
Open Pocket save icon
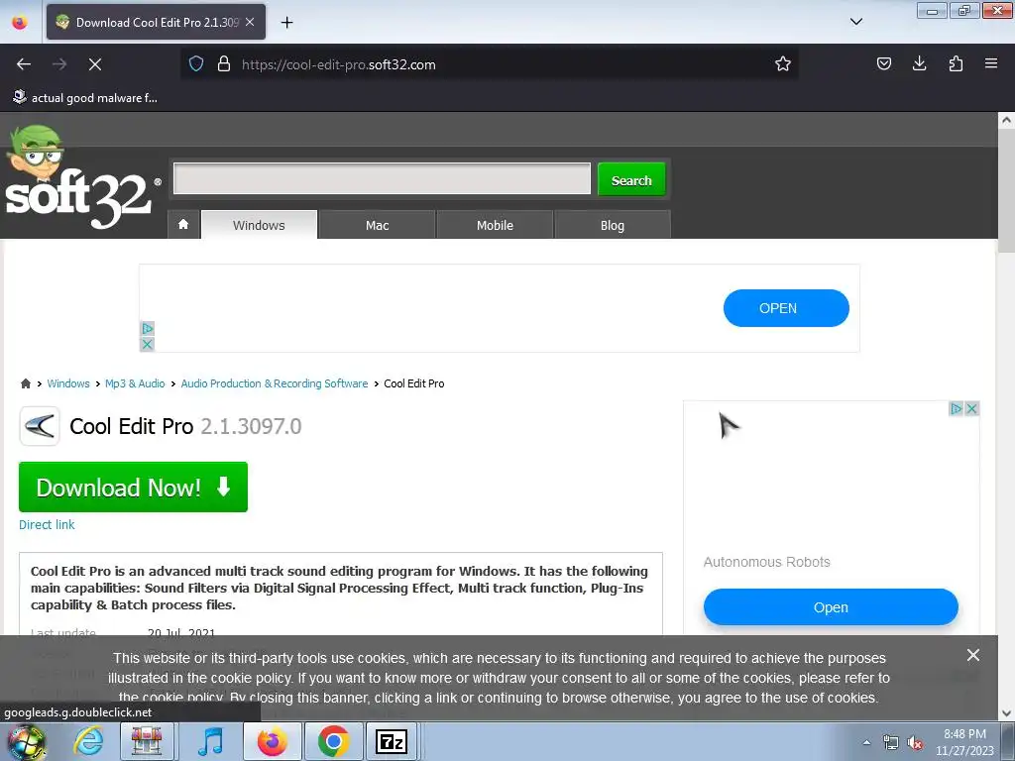click(x=883, y=64)
